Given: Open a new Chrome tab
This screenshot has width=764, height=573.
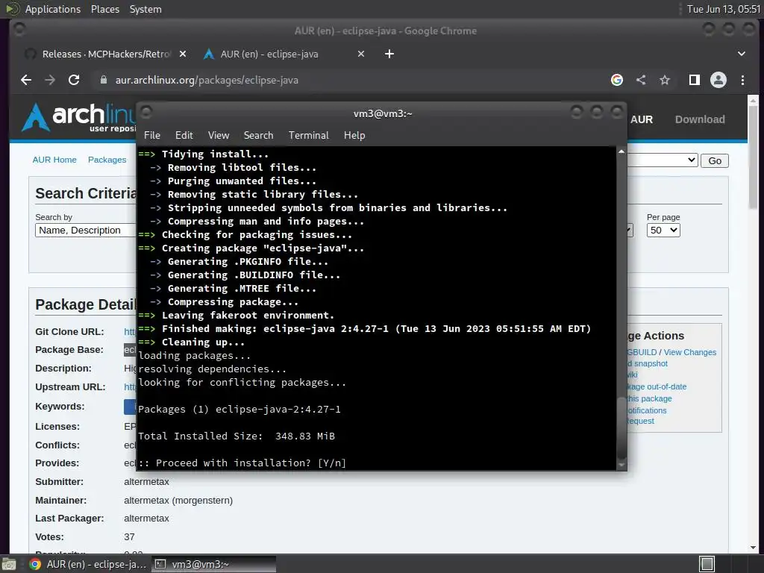Looking at the screenshot, I should pos(389,54).
